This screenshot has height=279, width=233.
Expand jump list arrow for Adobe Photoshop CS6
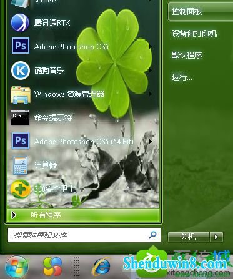pyautogui.click(x=150, y=46)
